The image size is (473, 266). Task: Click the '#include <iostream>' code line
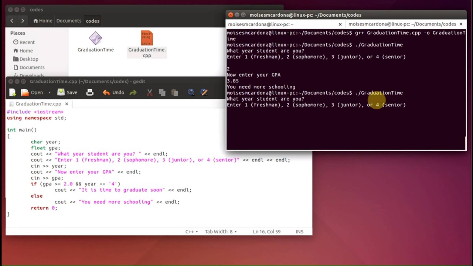35,112
